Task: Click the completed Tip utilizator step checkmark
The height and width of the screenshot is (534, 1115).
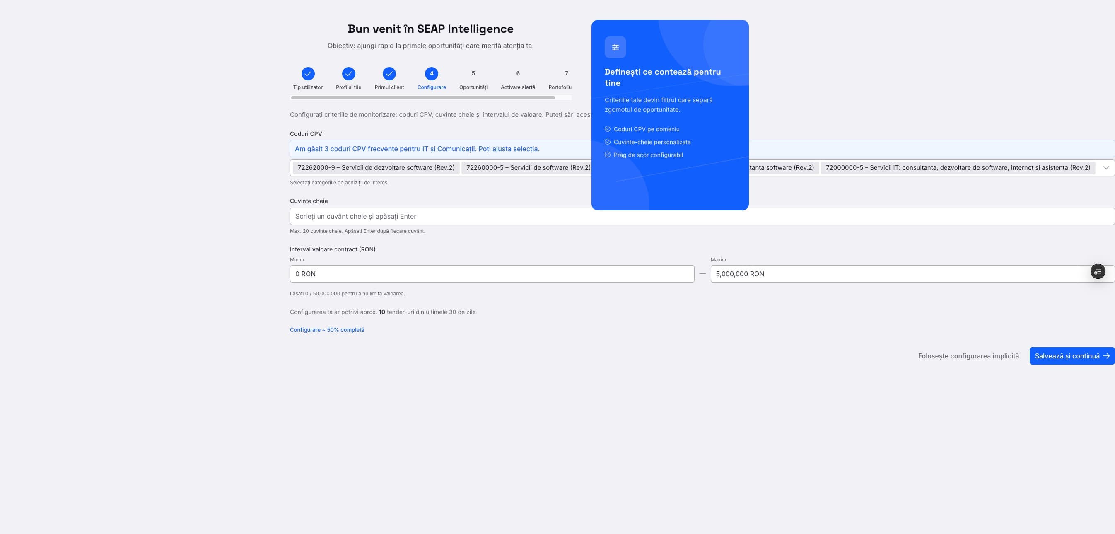Action: [308, 74]
